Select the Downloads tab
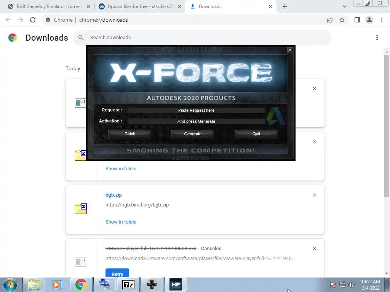The height and width of the screenshot is (292, 390). click(210, 6)
